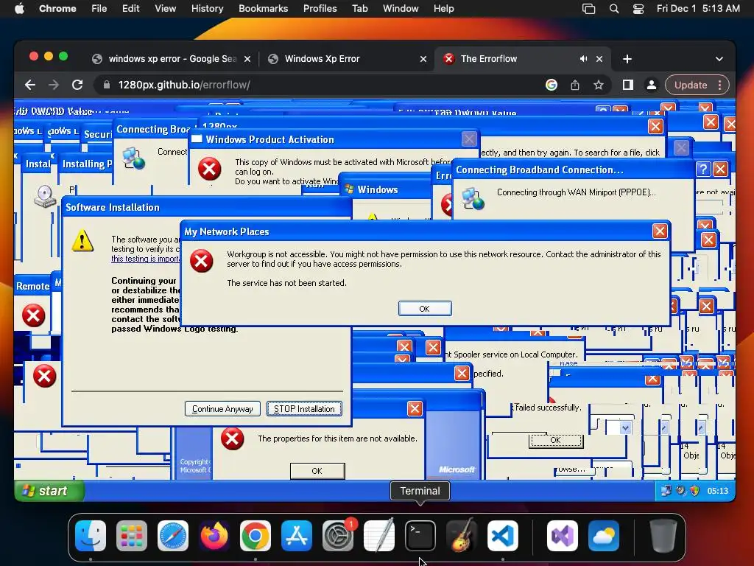This screenshot has height=566, width=754.
Task: Launch Firefox from the Dock
Action: pos(214,536)
